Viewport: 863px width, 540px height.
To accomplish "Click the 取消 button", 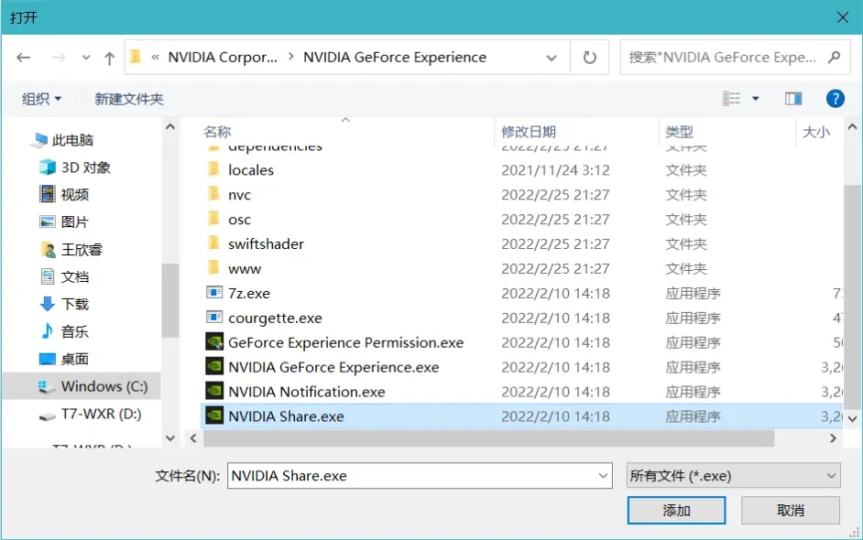I will point(790,511).
